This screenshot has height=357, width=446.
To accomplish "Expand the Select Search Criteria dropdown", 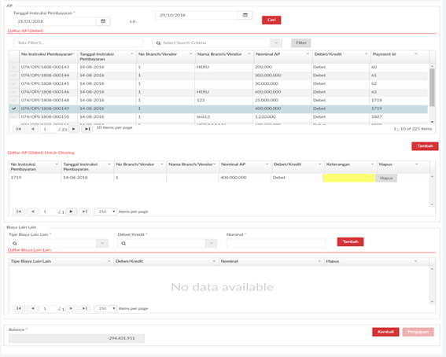I will click(276, 43).
